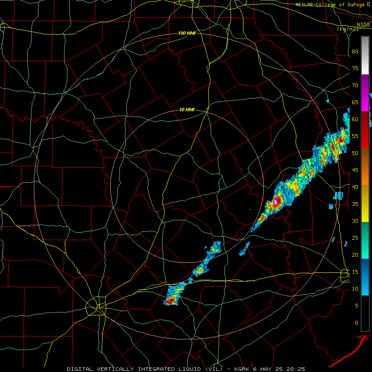
Task: Click the green segment of the color bar
Action: click(365, 240)
